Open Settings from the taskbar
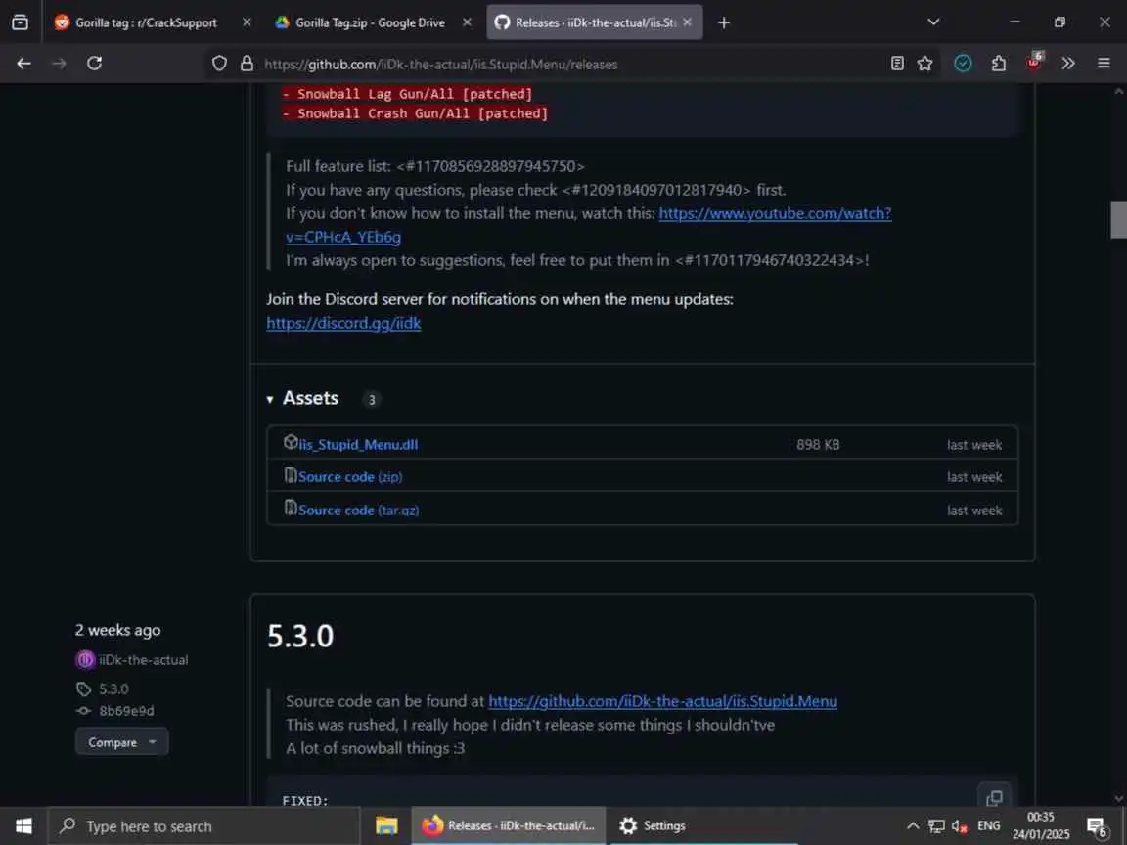This screenshot has height=845, width=1127. click(653, 825)
